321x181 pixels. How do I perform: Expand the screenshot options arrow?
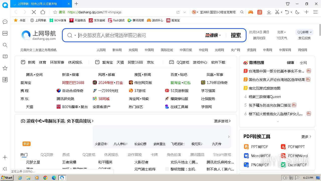281,12
